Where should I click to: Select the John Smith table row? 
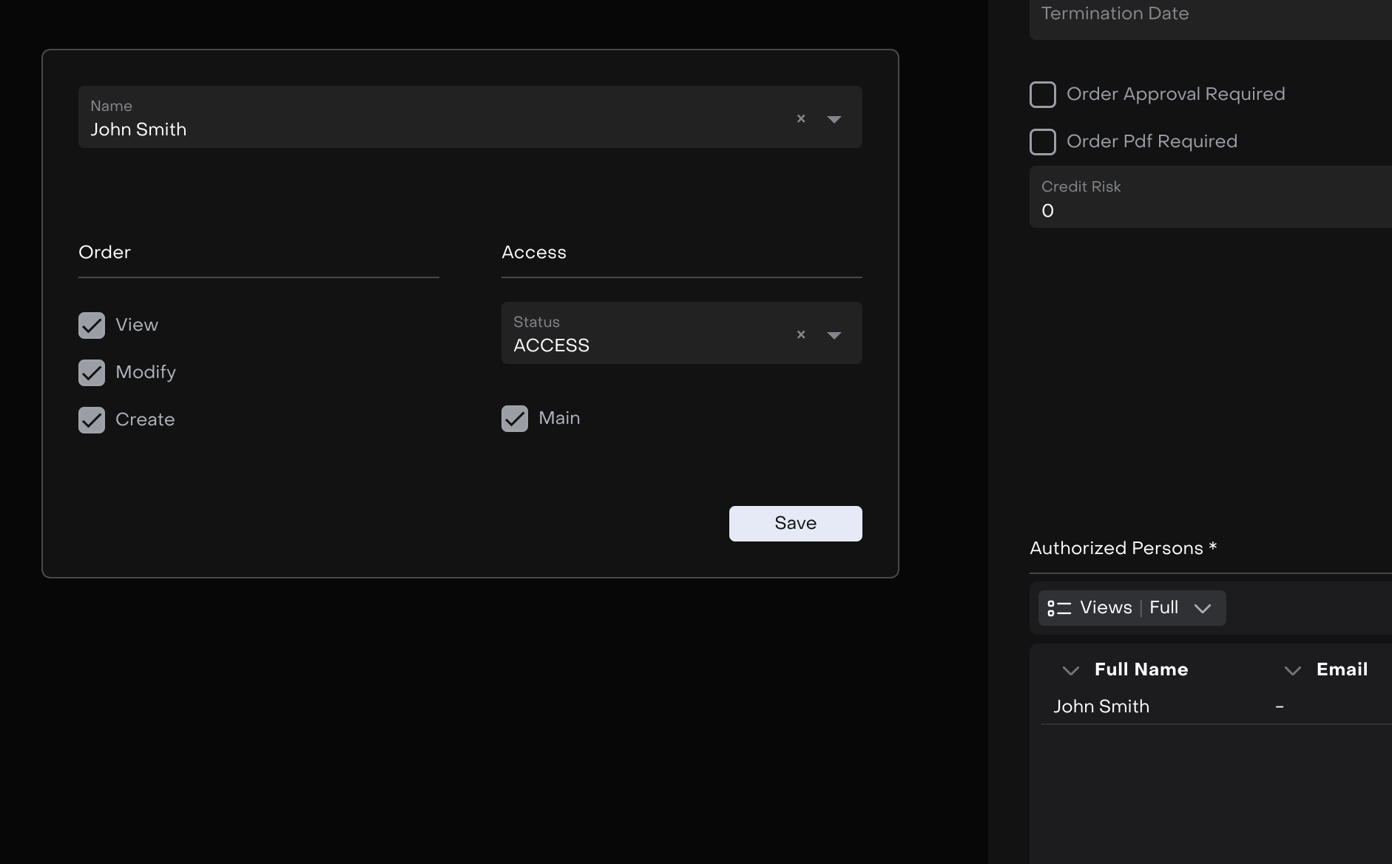pyautogui.click(x=1101, y=706)
